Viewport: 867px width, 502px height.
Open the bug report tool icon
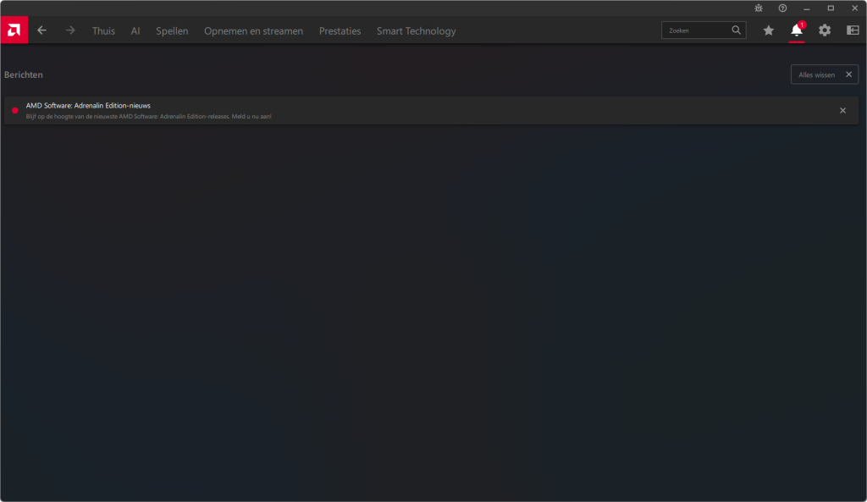[759, 8]
